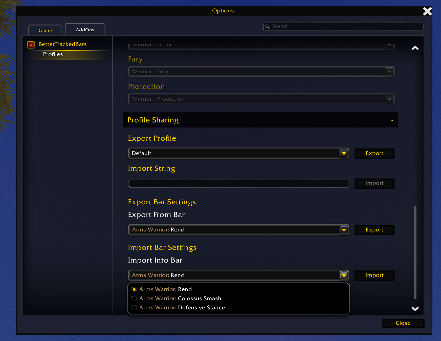
Task: Click the vertical scrollbar thumb
Action: tap(415, 252)
